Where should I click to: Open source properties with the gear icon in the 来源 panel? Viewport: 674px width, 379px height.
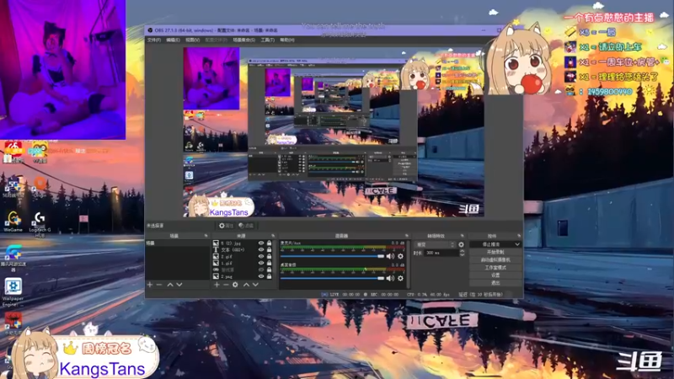[x=235, y=285]
